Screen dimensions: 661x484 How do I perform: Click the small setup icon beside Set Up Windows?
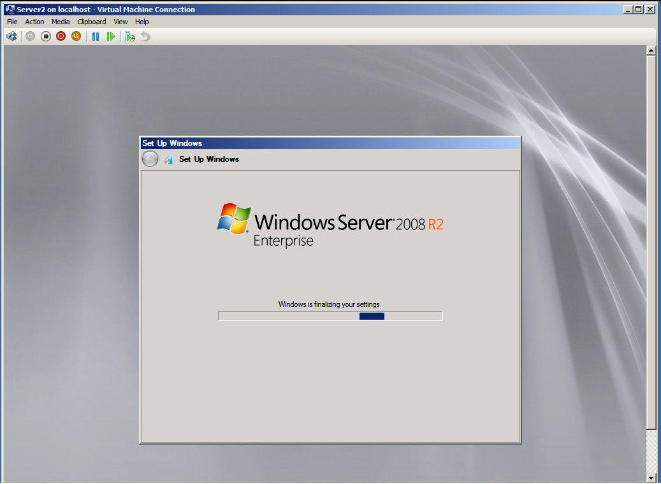point(169,160)
